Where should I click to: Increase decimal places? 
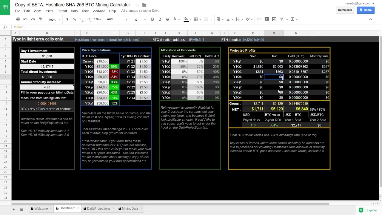(x=89, y=19)
